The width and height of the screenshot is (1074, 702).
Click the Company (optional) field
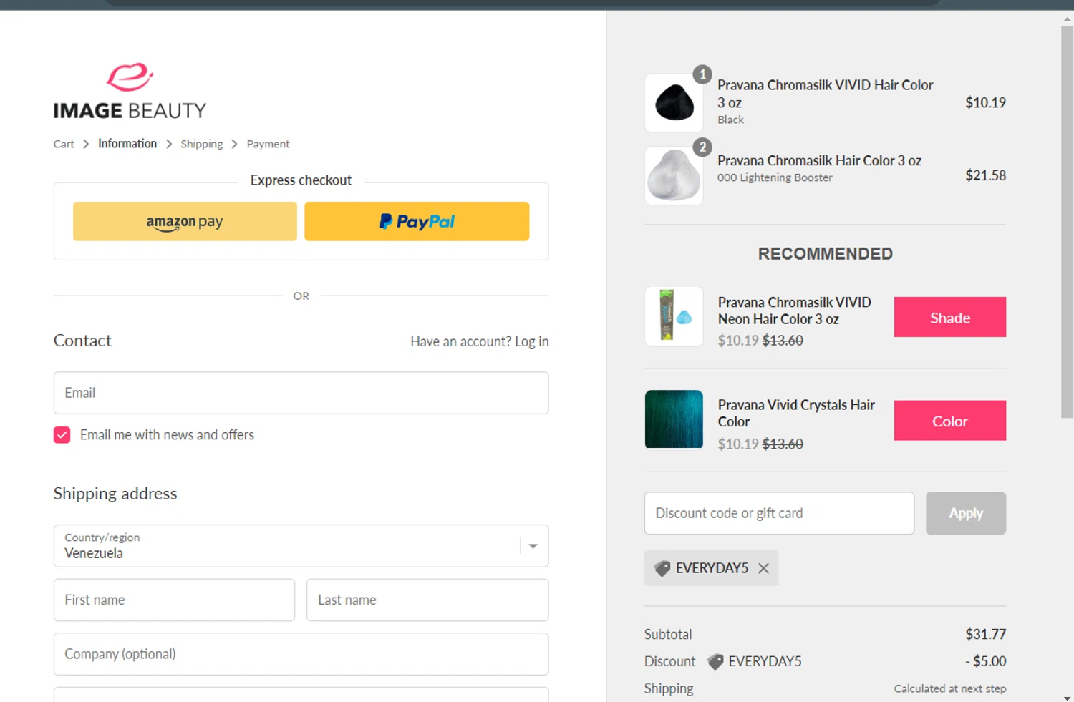(x=301, y=654)
